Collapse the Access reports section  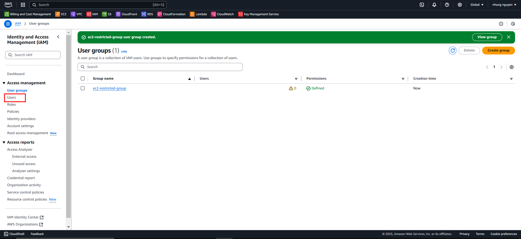(x=4, y=142)
